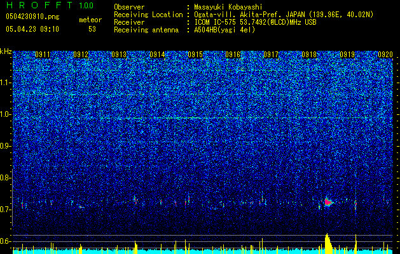
Task: Select the file name 0504230910.png
Action: pos(32,17)
